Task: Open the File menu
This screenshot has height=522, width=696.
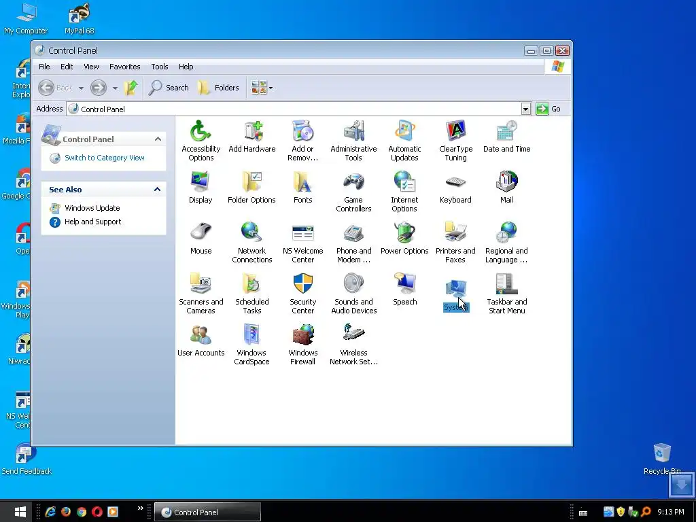Action: coord(44,67)
